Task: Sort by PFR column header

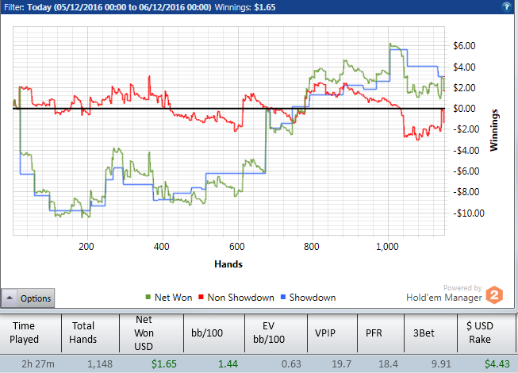Action: pos(381,333)
